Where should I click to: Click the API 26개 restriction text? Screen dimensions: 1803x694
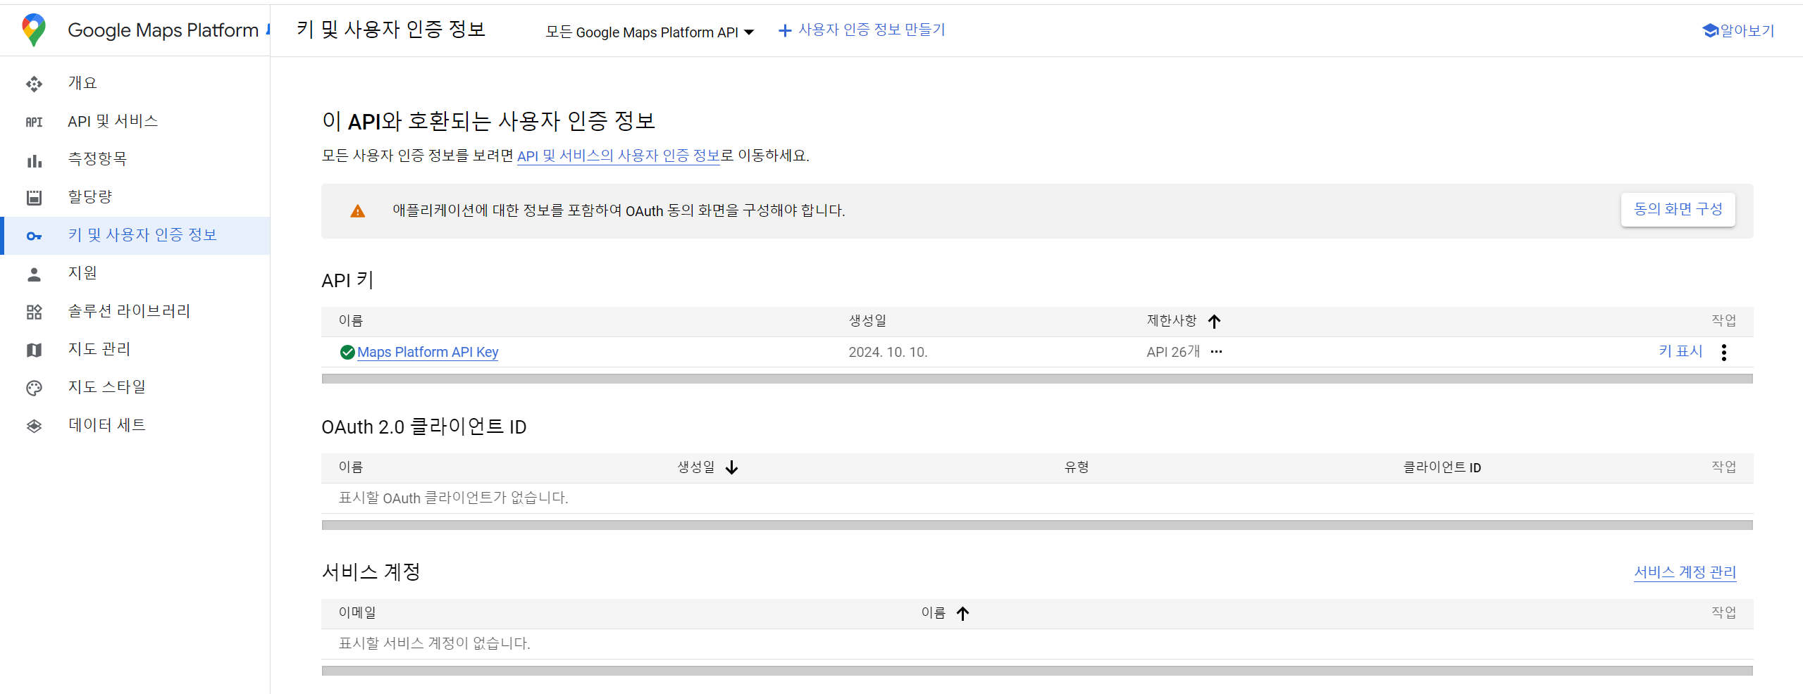(1173, 352)
